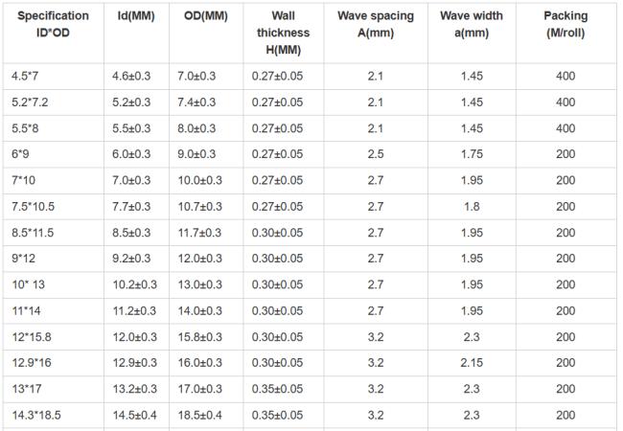The height and width of the screenshot is (431, 623).
Task: Click the 11.7±0.3 OD cell
Action: pos(200,233)
